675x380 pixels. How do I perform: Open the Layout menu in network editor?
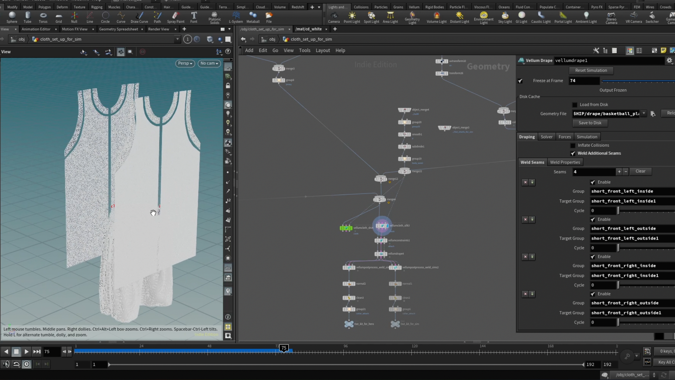(322, 50)
